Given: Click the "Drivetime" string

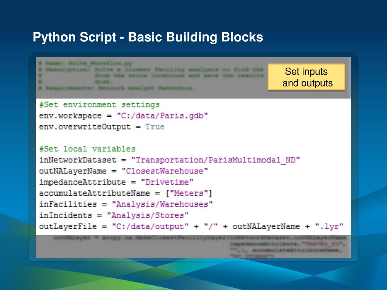Looking at the screenshot, I should (167, 182).
